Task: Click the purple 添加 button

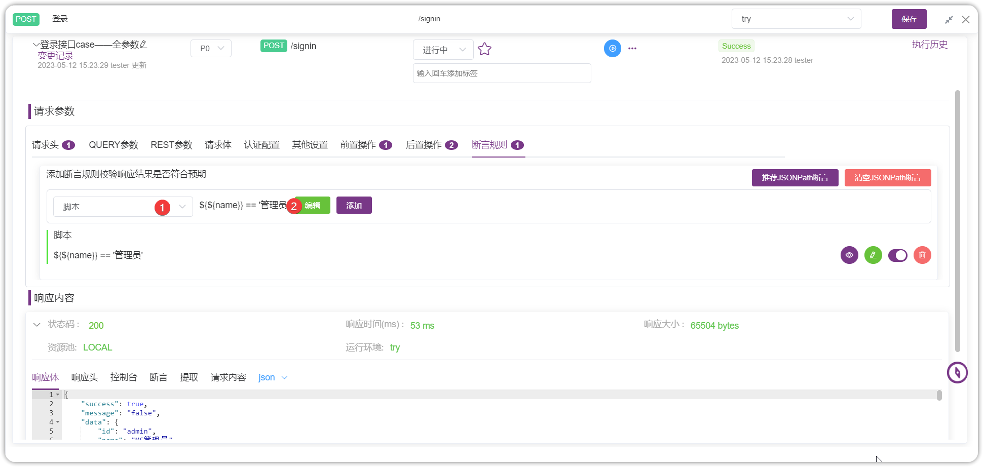Action: coord(354,205)
